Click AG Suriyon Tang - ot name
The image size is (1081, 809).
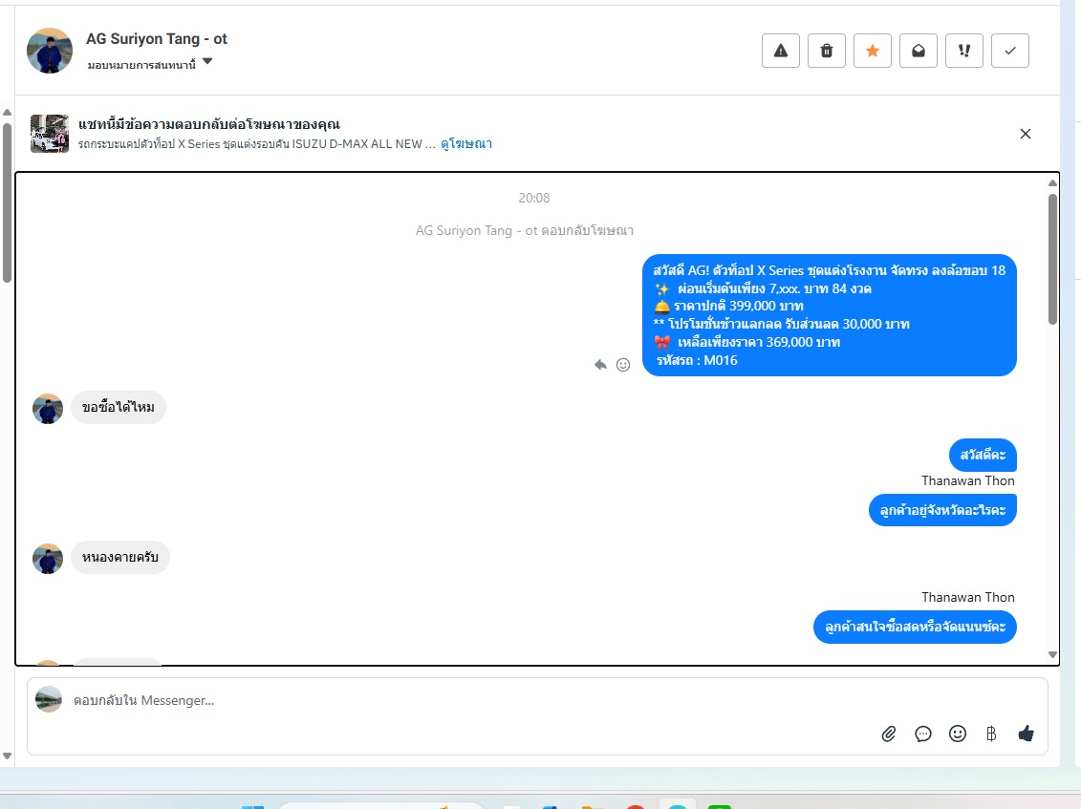[157, 38]
